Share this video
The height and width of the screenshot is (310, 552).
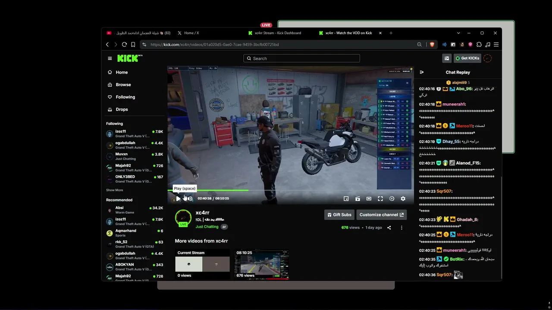coord(389,228)
